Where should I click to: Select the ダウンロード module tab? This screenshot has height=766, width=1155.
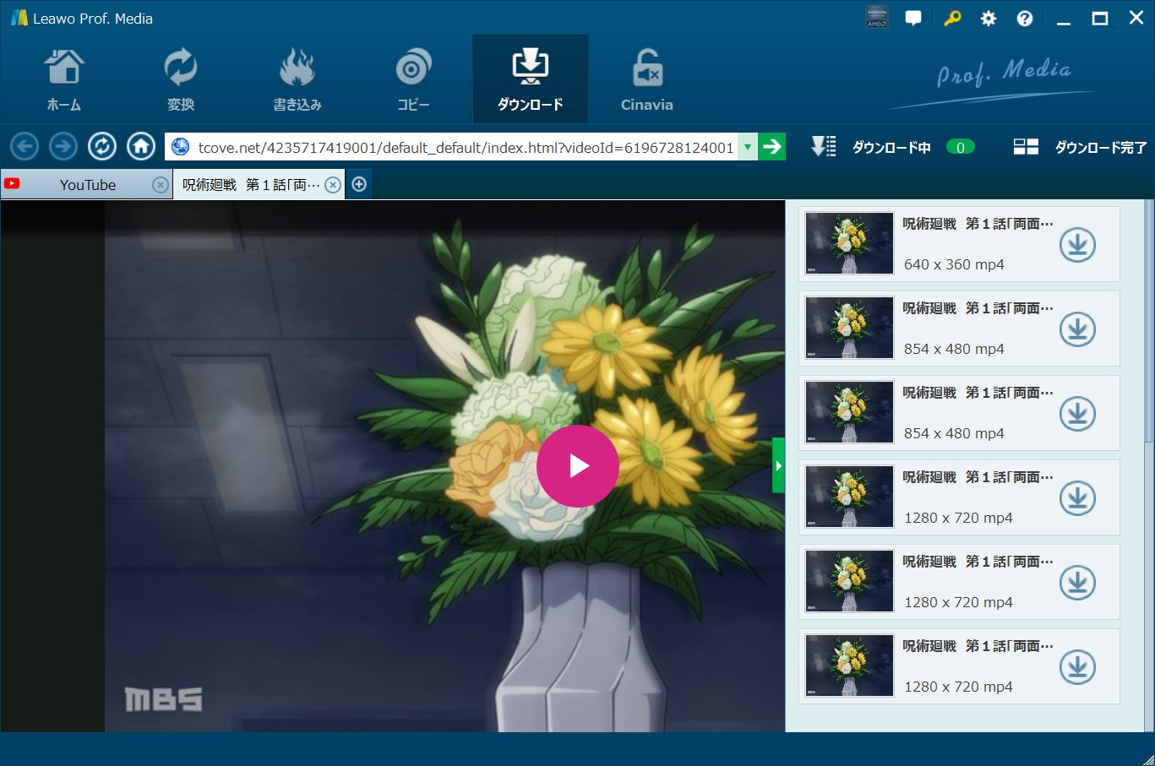click(531, 80)
